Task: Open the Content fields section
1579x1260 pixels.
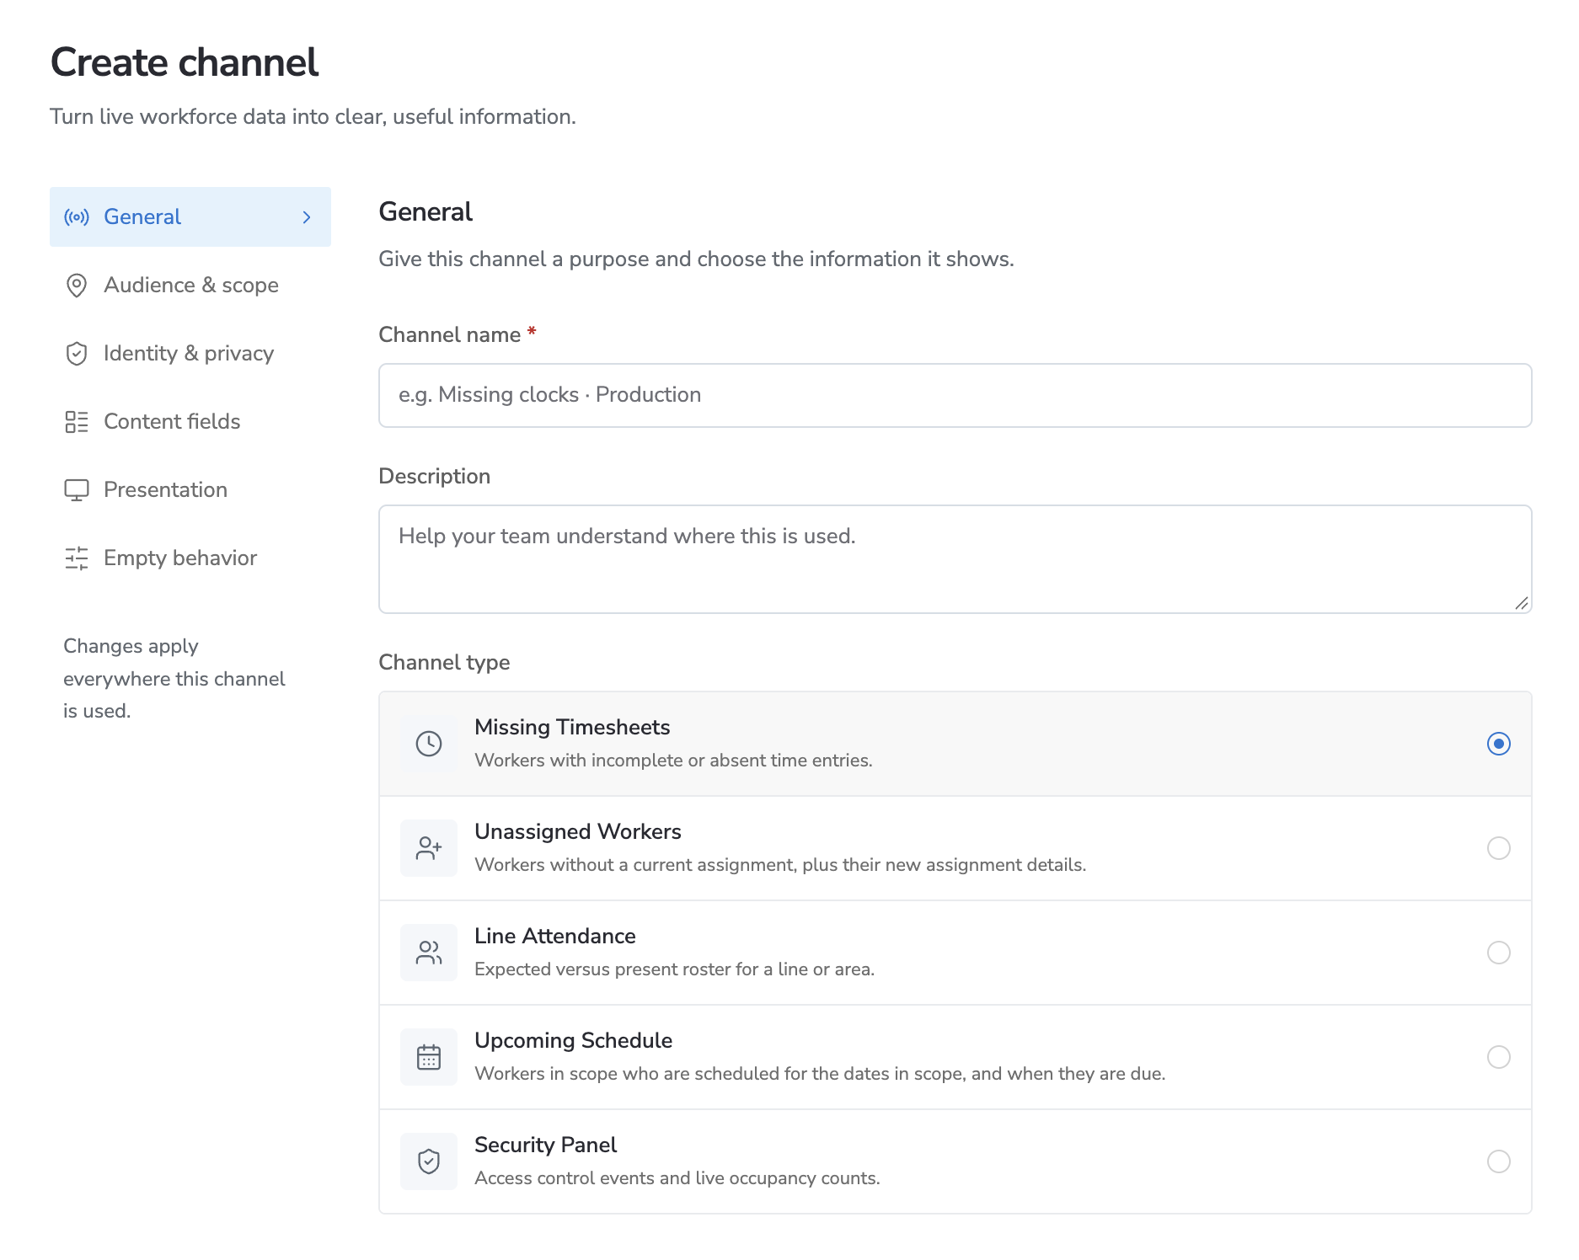Action: [x=190, y=422]
